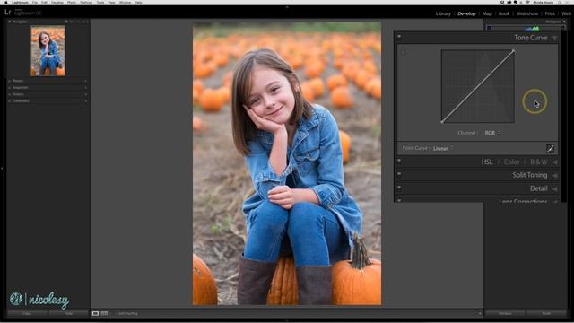Open the Lightroom application menu

tap(20, 2)
